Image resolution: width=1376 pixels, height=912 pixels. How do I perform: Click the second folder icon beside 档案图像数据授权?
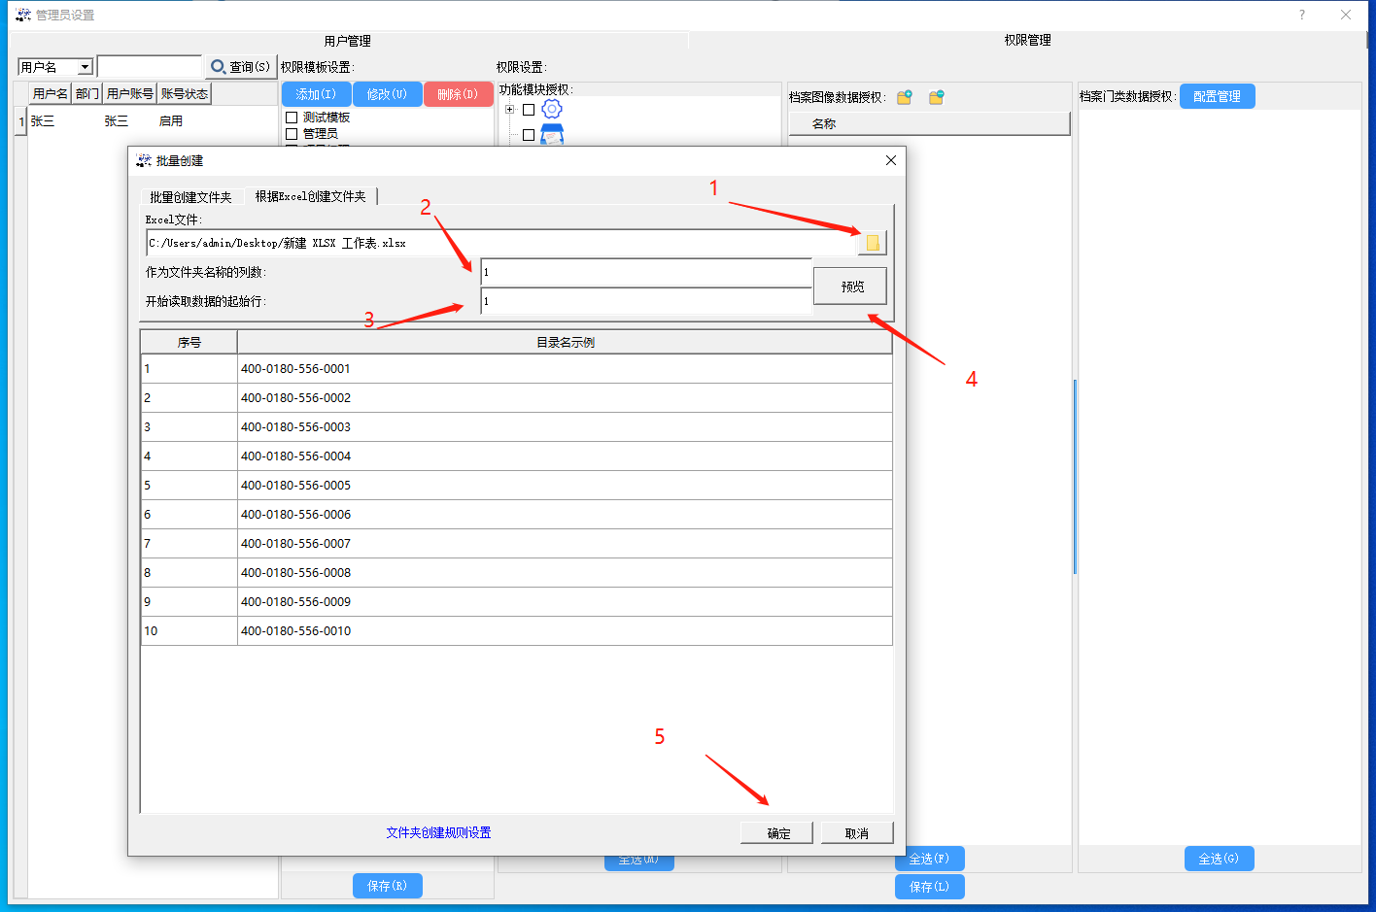pos(936,97)
